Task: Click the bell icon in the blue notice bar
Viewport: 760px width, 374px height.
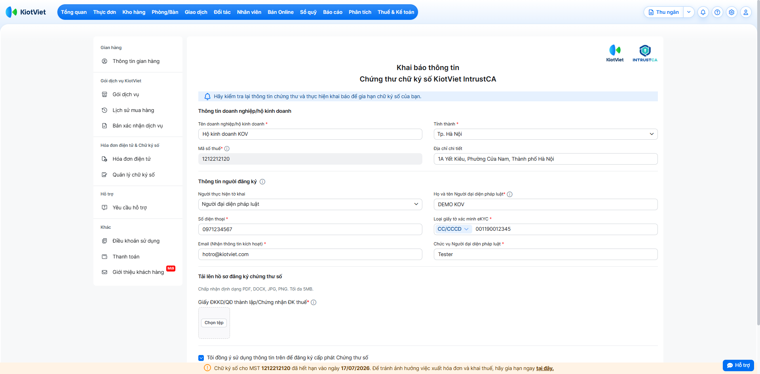Action: coord(207,97)
